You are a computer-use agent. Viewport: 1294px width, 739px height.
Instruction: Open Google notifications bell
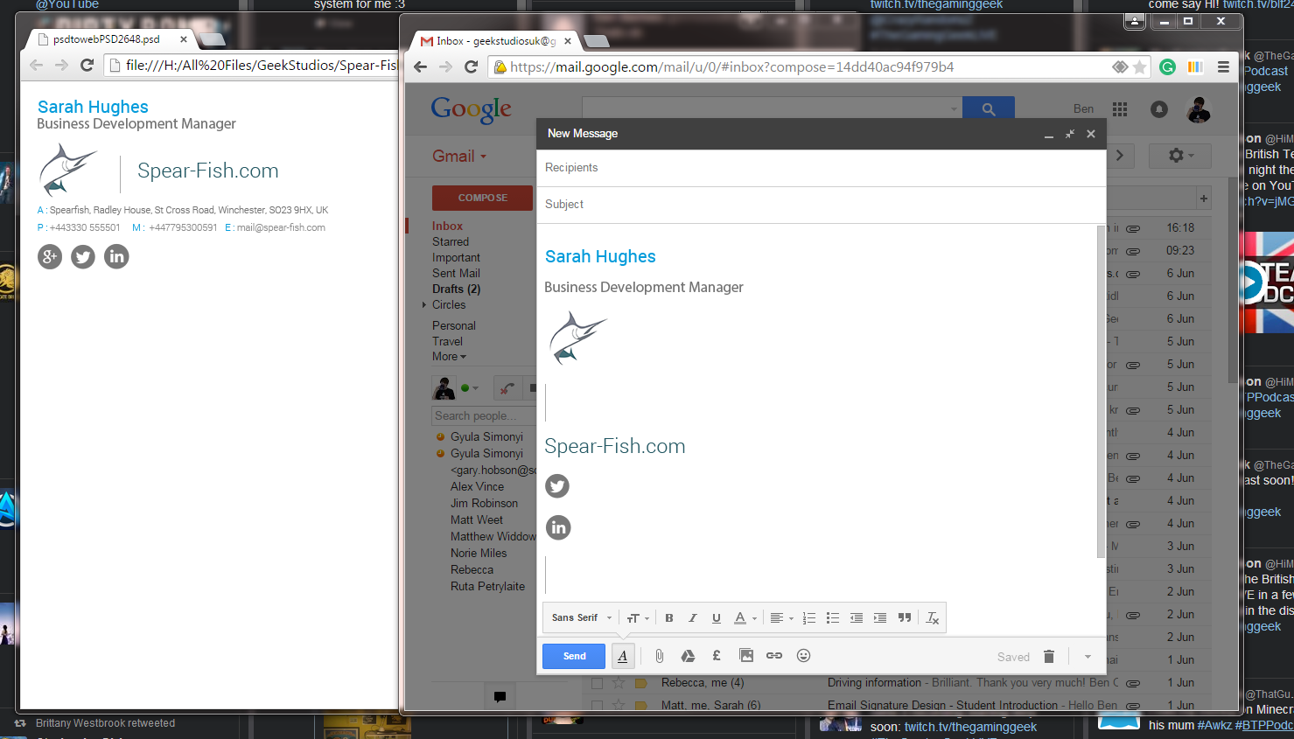[x=1159, y=109]
